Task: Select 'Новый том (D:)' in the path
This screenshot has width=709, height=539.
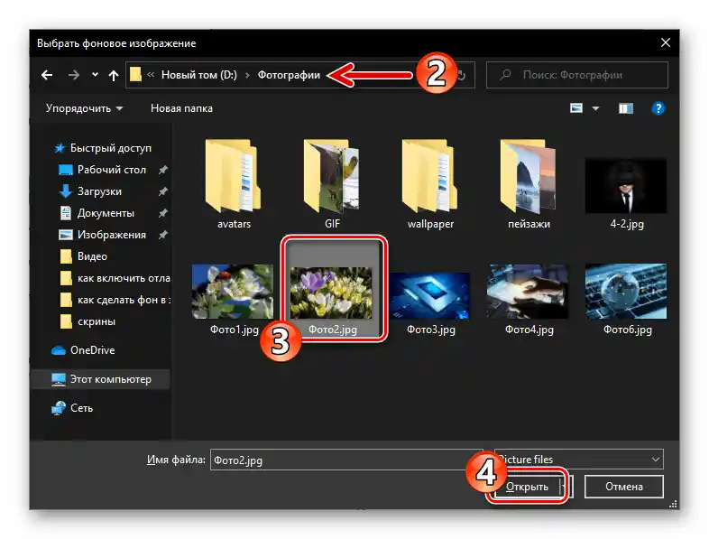Action: click(x=199, y=75)
